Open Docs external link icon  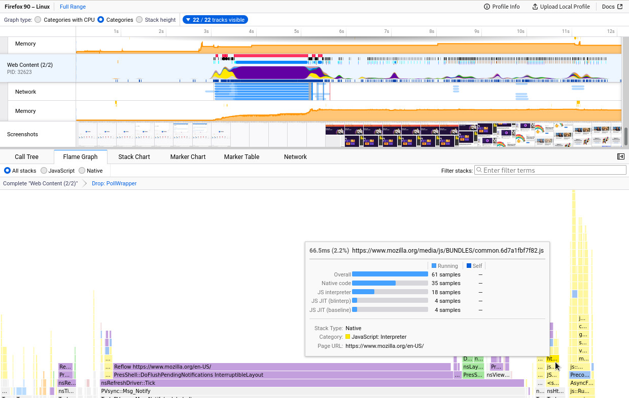[x=619, y=7]
